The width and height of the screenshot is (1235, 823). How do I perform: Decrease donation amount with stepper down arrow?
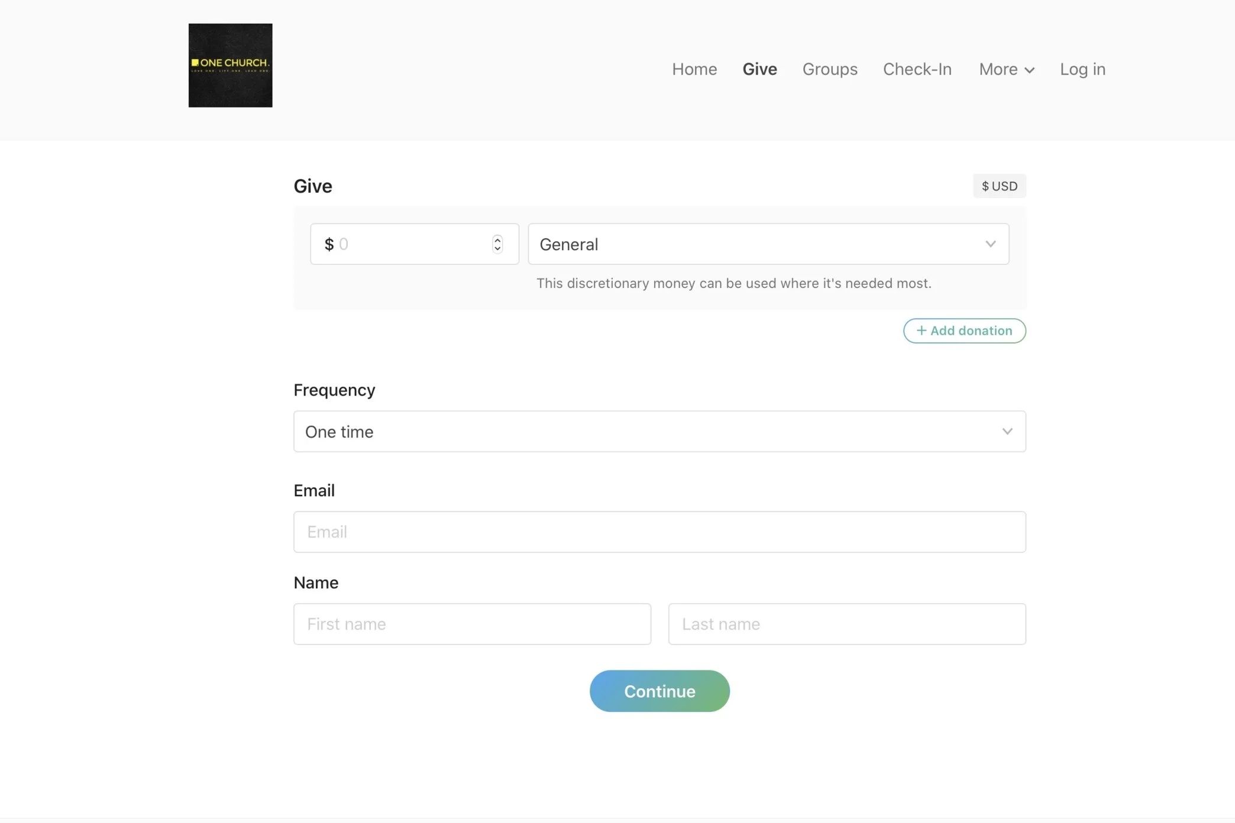click(497, 249)
